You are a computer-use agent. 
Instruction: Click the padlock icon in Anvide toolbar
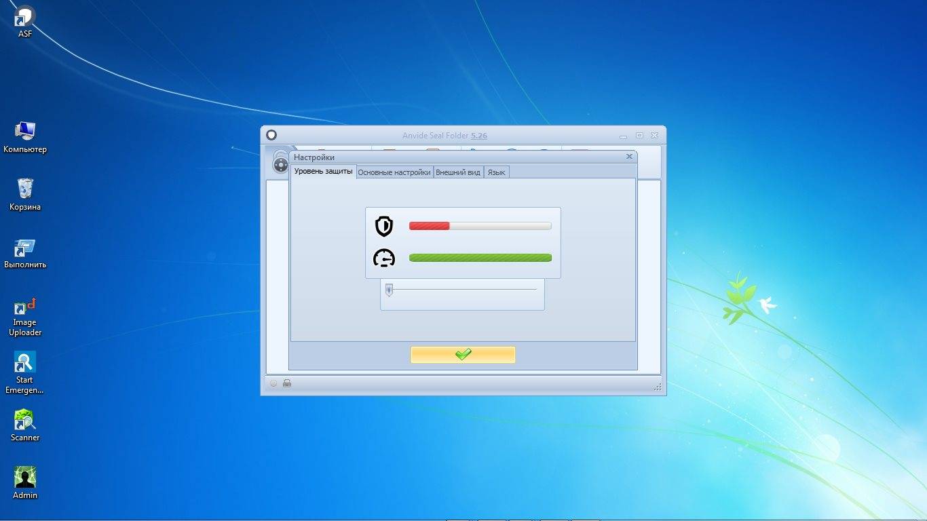pos(280,161)
